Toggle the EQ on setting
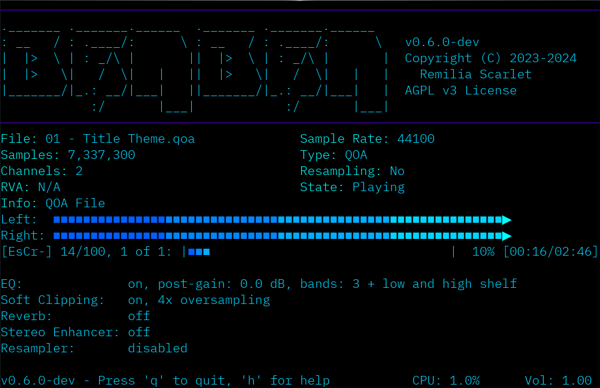 coord(138,284)
